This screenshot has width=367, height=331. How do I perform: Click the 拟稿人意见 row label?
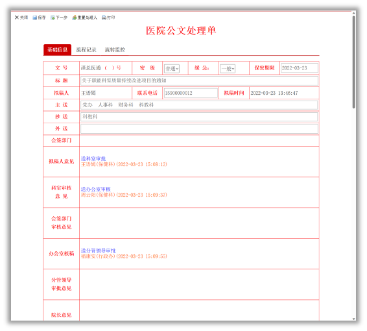coord(62,162)
